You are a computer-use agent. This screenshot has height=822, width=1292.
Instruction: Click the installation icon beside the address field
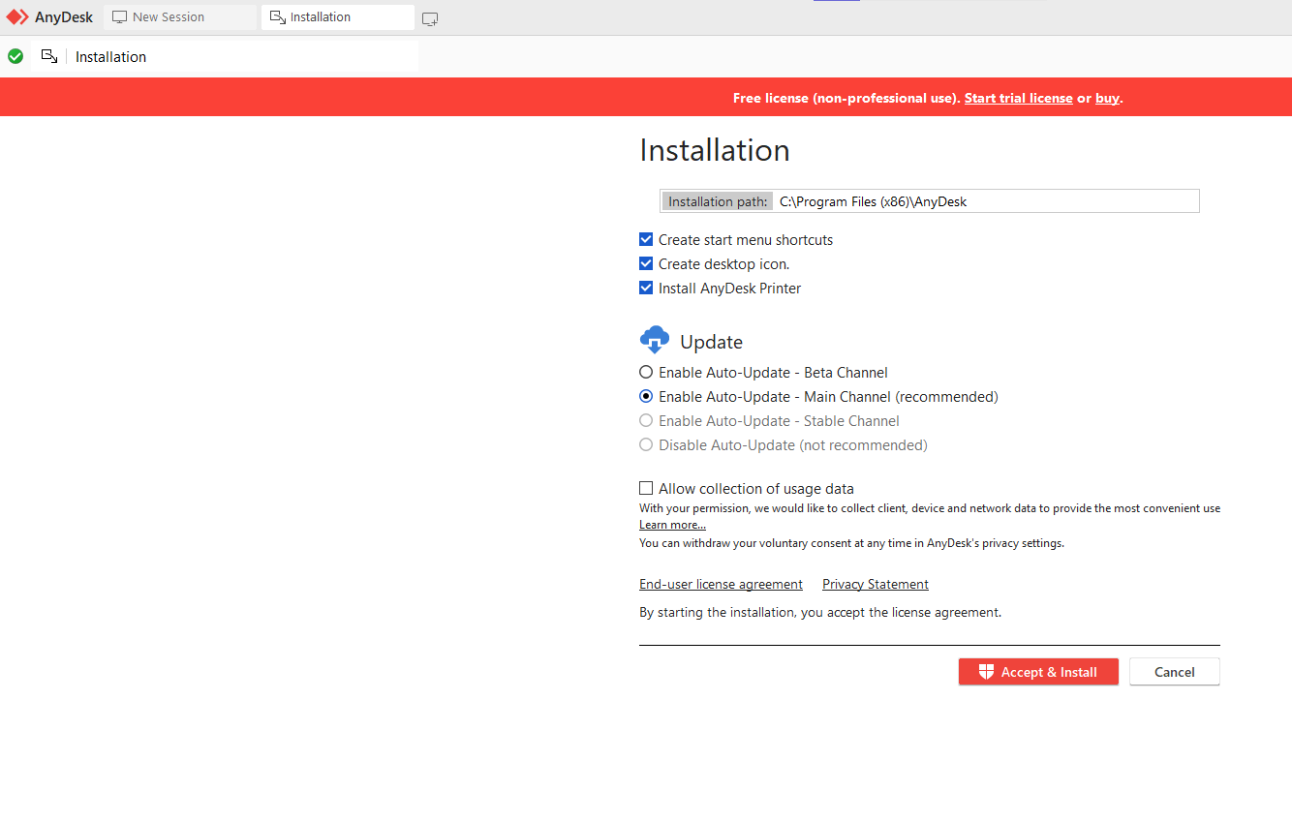tap(49, 56)
